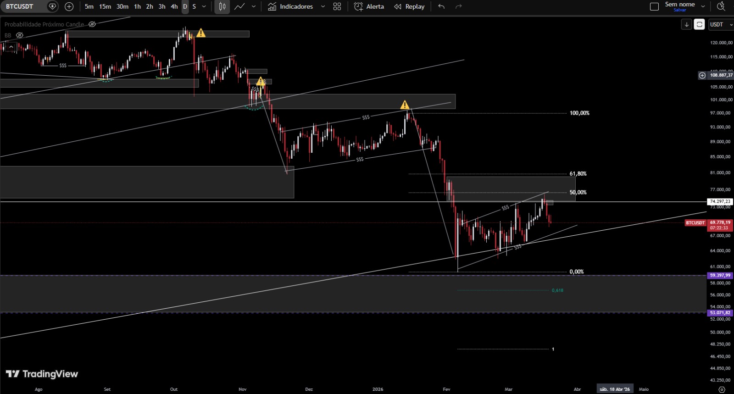
Task: Open the USDT currency dropdown
Action: (721, 24)
